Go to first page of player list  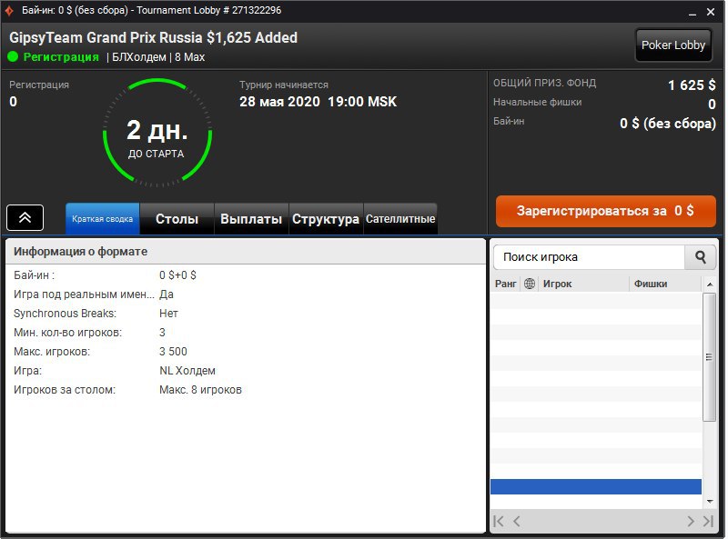click(499, 522)
